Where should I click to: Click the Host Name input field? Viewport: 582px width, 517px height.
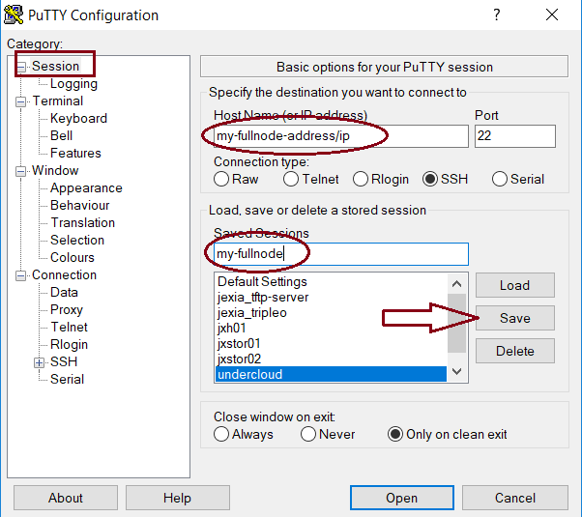[x=341, y=136]
